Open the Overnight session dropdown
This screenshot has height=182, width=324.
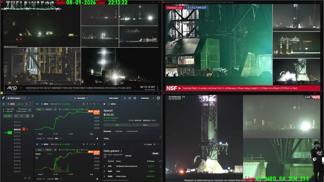coord(81,98)
